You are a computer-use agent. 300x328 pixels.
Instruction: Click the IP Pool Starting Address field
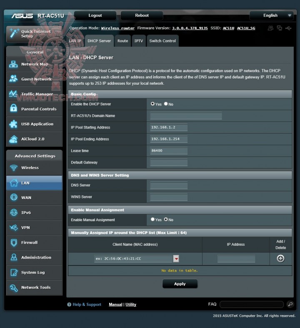click(169, 127)
